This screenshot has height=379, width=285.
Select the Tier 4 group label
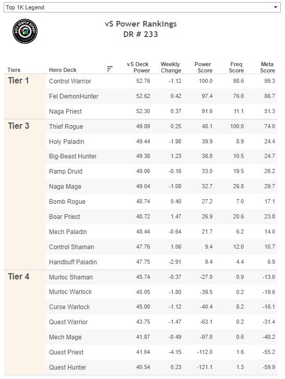coord(18,276)
